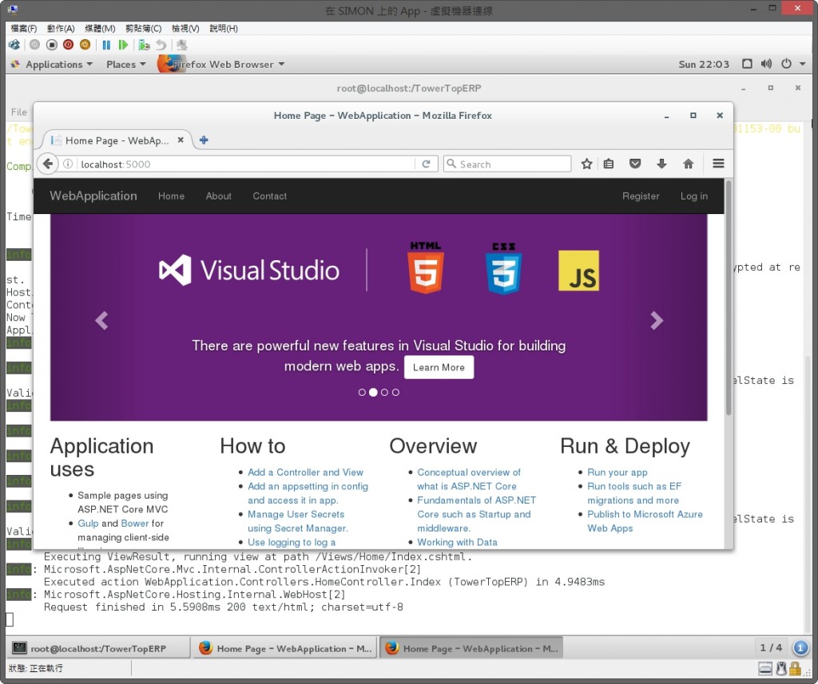Viewport: 818px width, 684px height.
Task: Open the 檔案(F) menu
Action: click(x=24, y=28)
